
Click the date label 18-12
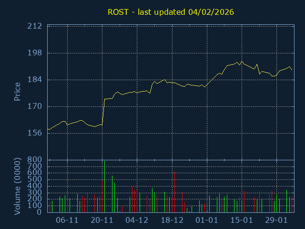pos(172,220)
